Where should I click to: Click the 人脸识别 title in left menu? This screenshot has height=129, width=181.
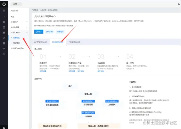(14, 11)
